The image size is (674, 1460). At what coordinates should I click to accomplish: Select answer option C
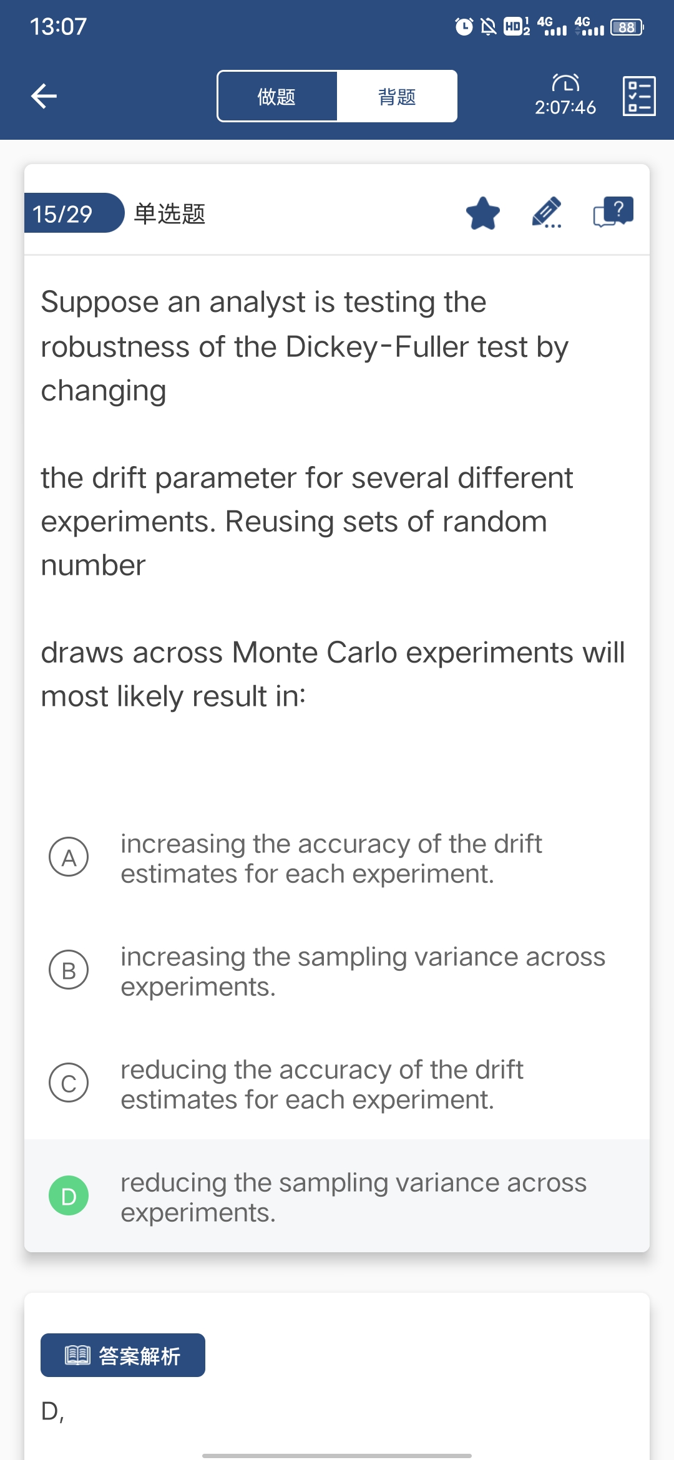(69, 1083)
